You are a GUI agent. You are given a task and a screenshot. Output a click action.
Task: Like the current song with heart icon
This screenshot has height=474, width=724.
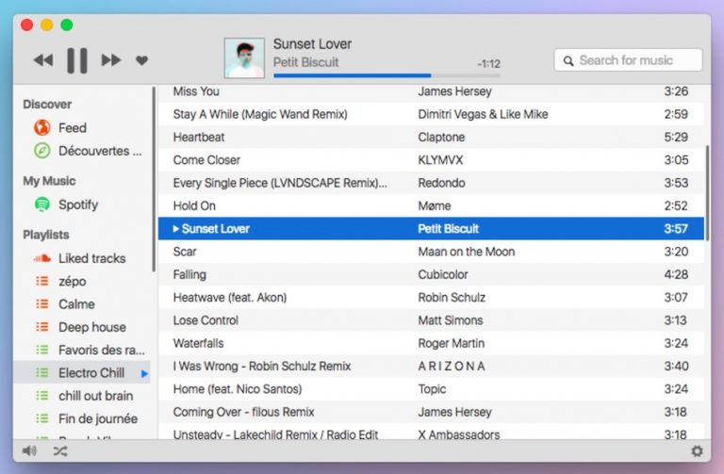tap(142, 60)
